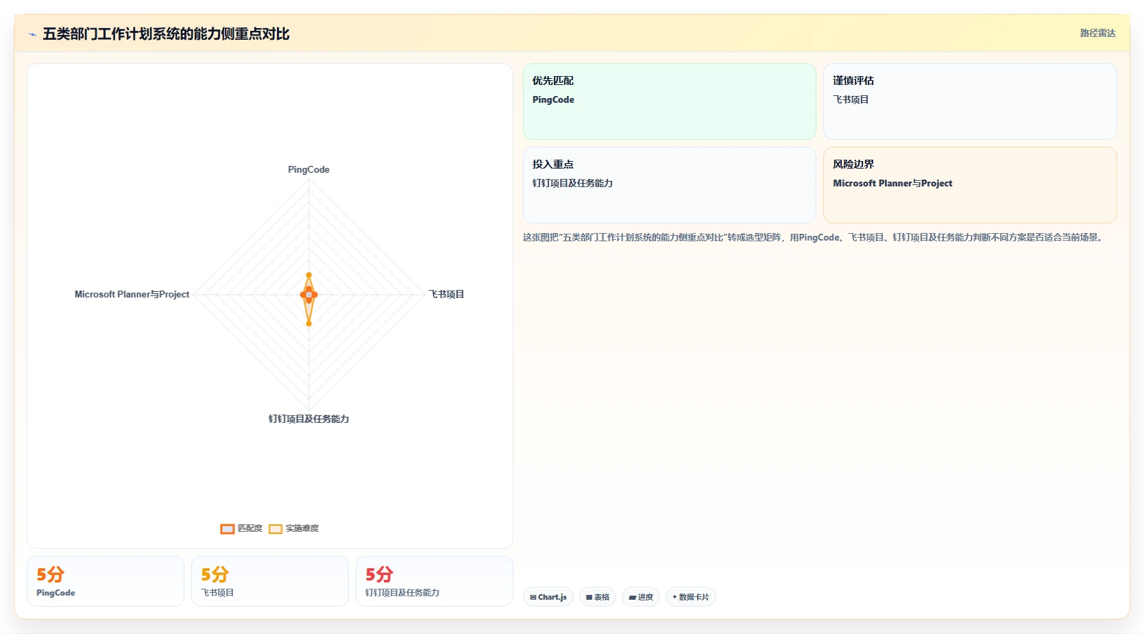
Task: Toggle the 实施难度 legend item
Action: [293, 528]
